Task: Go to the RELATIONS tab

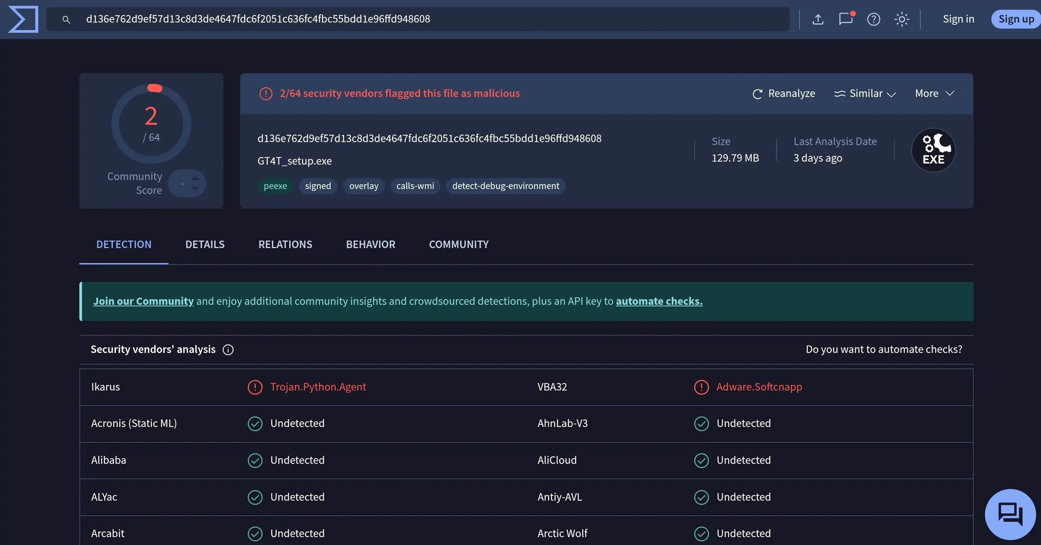Action: pyautogui.click(x=285, y=244)
